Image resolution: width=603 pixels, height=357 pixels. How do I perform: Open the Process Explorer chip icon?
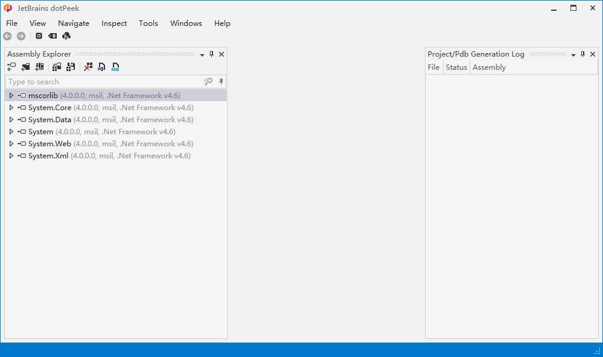tap(39, 36)
